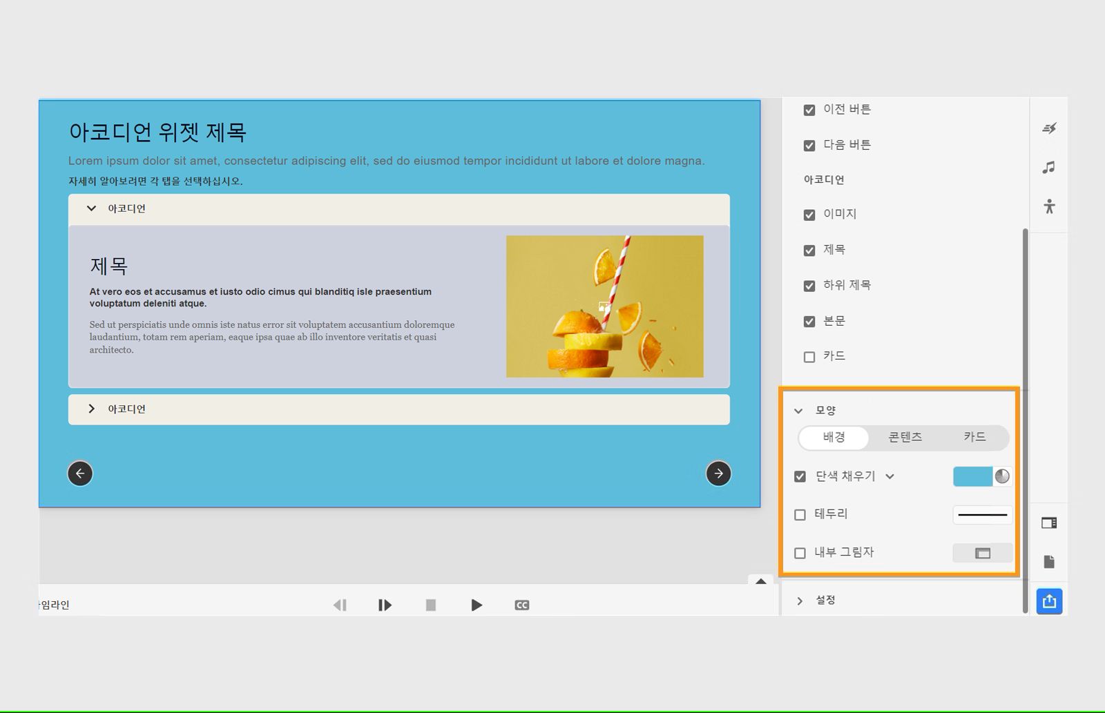The width and height of the screenshot is (1105, 713).
Task: Collapse the 모양 section
Action: pyautogui.click(x=799, y=410)
